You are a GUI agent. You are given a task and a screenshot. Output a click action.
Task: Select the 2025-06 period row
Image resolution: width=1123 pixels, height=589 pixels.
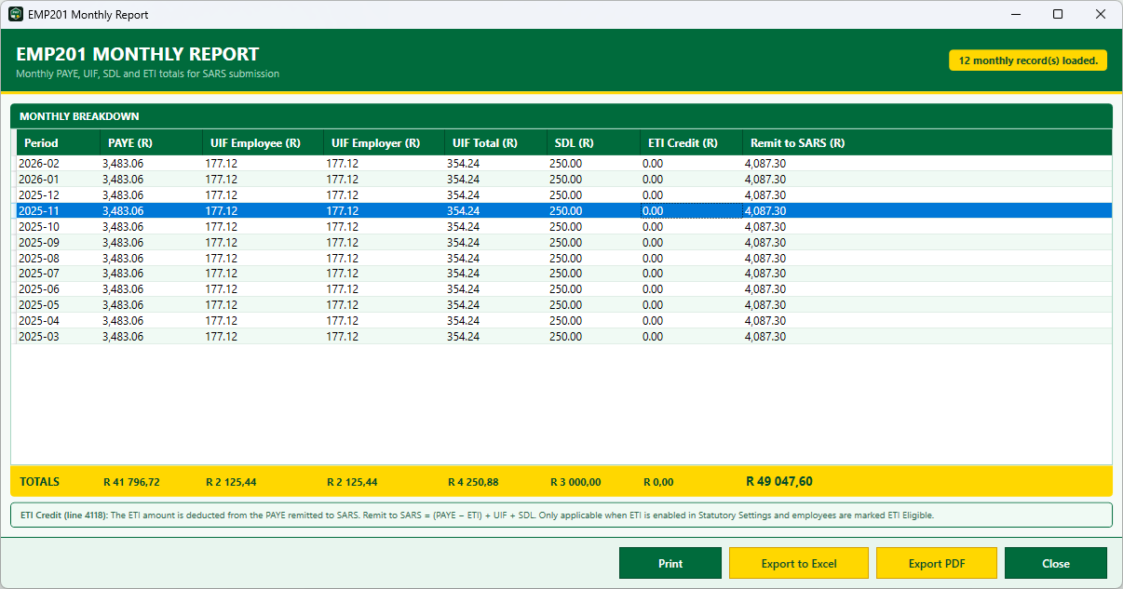[x=564, y=289]
